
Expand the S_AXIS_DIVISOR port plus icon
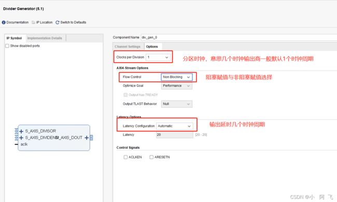click(x=21, y=131)
